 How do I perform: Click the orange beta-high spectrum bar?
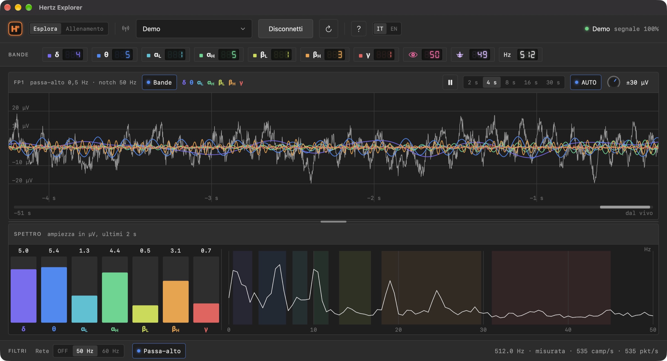coord(176,302)
